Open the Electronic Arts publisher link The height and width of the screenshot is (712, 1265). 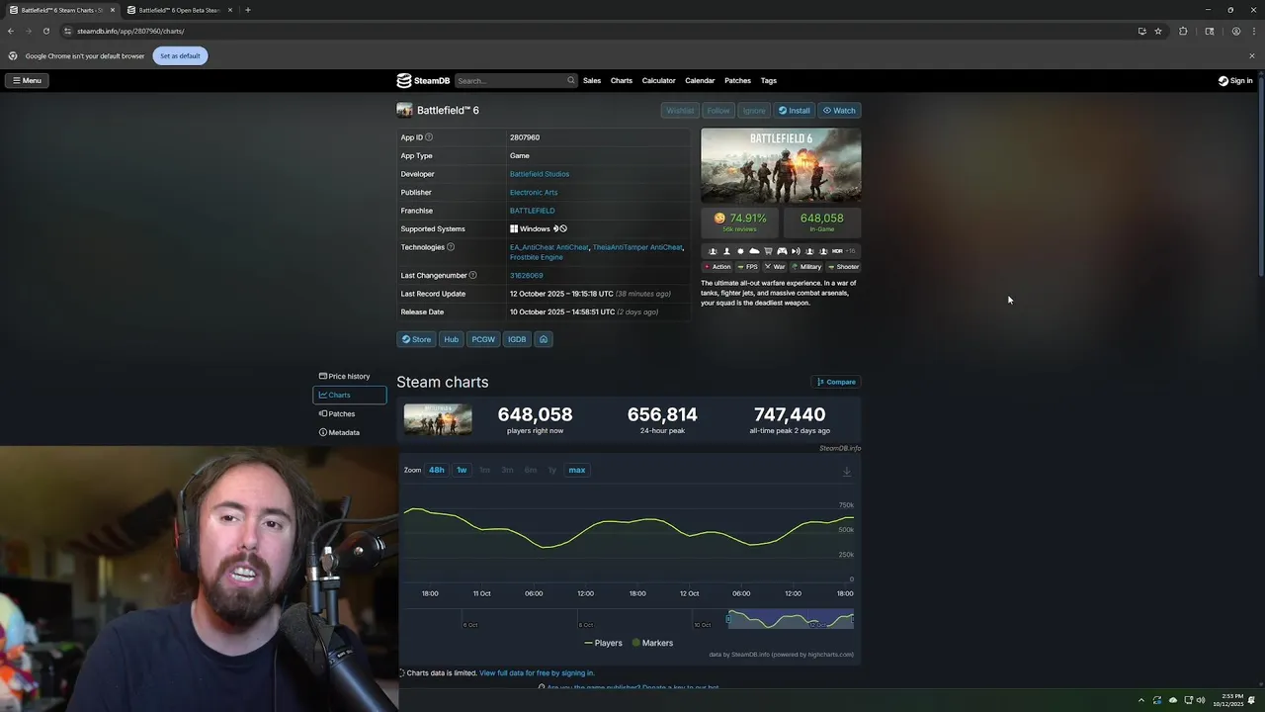click(x=534, y=192)
